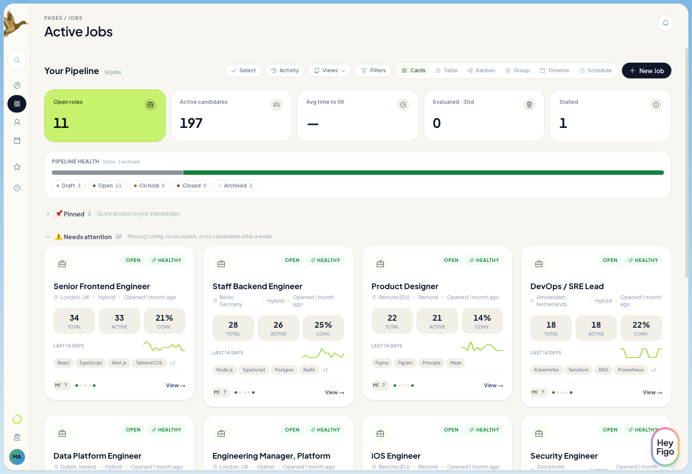Toggle the Open status filter chip
Image resolution: width=692 pixels, height=474 pixels.
[107, 186]
